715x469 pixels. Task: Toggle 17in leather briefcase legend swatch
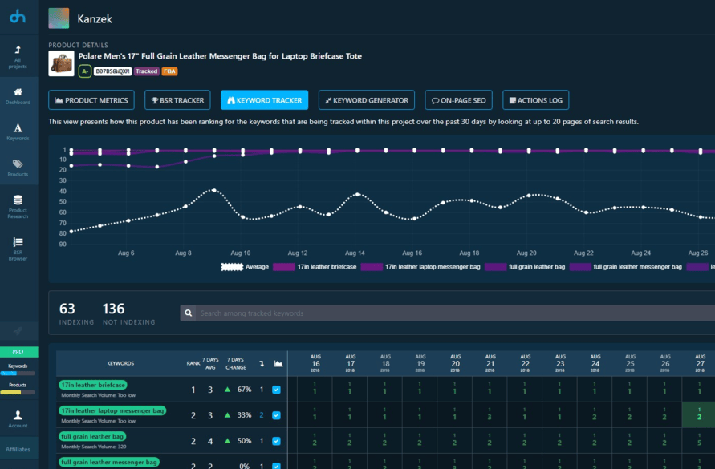click(x=283, y=267)
